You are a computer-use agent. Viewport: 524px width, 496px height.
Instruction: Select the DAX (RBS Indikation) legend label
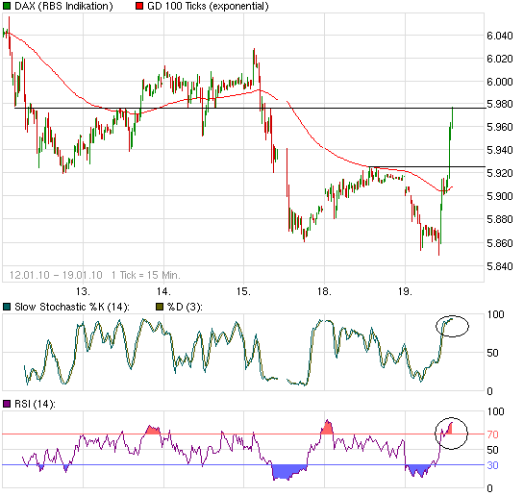pos(63,6)
